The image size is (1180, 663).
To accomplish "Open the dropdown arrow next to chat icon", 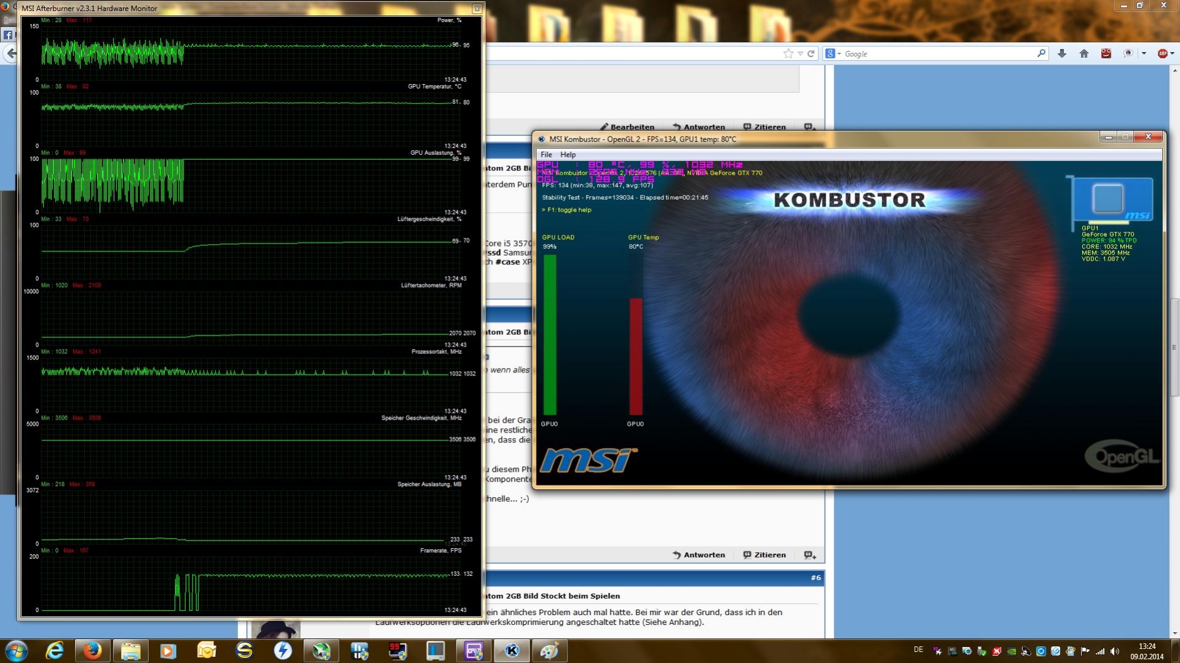I will click(1144, 53).
